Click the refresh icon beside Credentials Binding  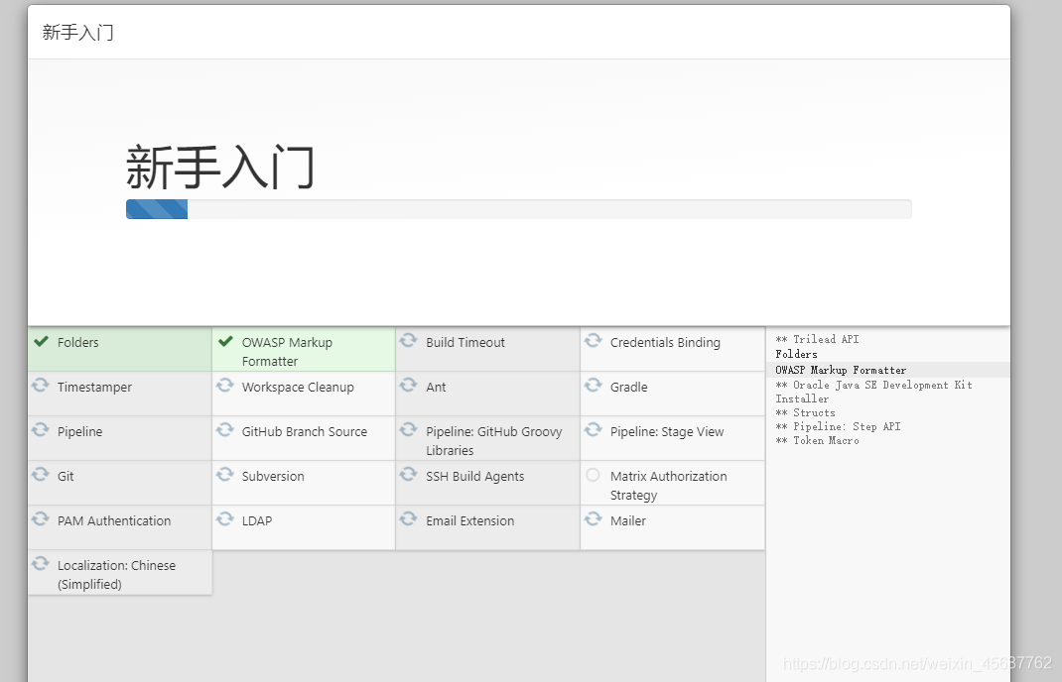click(x=593, y=341)
